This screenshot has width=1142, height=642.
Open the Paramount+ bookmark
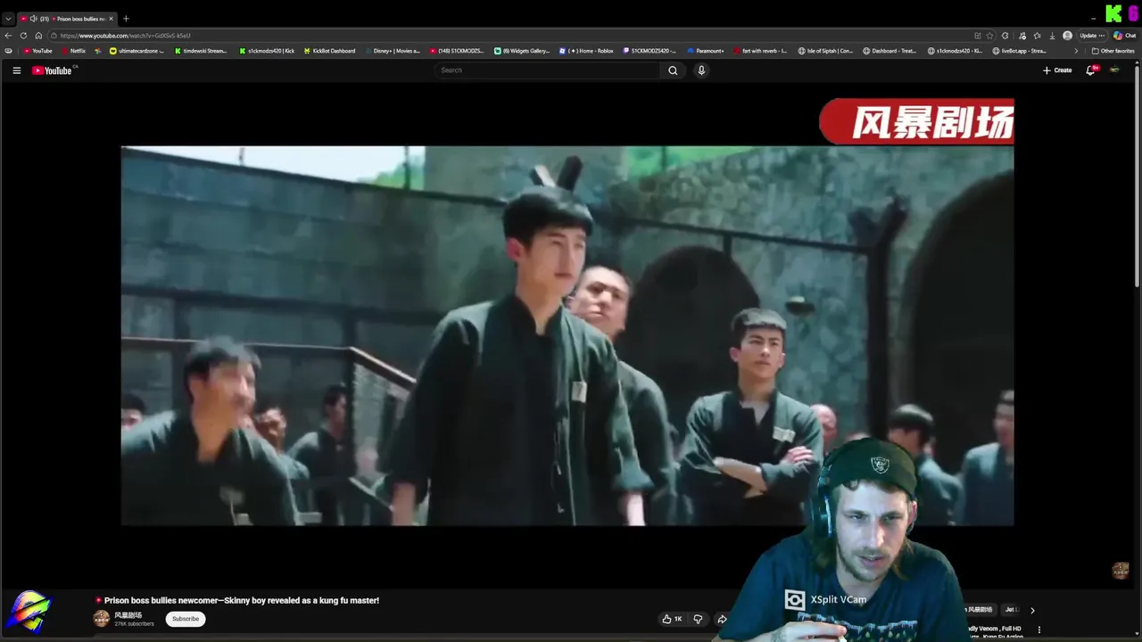coord(706,51)
